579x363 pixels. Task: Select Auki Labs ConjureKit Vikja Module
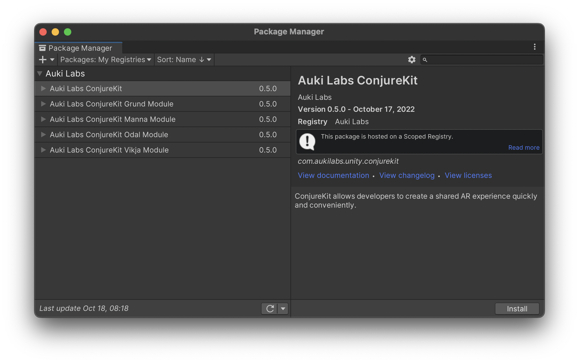coord(163,150)
